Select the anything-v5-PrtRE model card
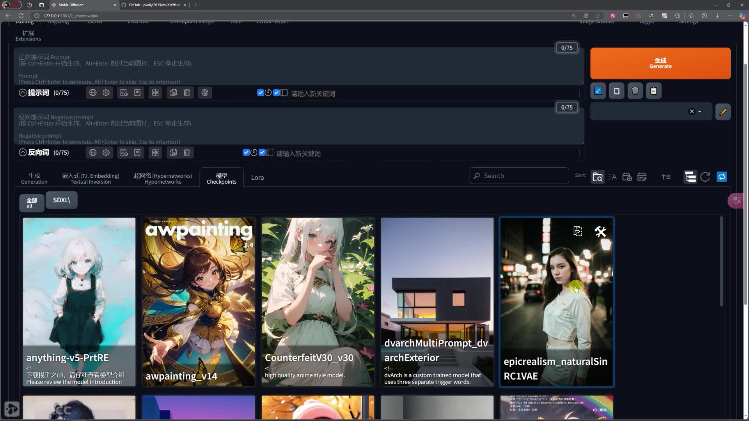This screenshot has width=749, height=421. click(79, 302)
